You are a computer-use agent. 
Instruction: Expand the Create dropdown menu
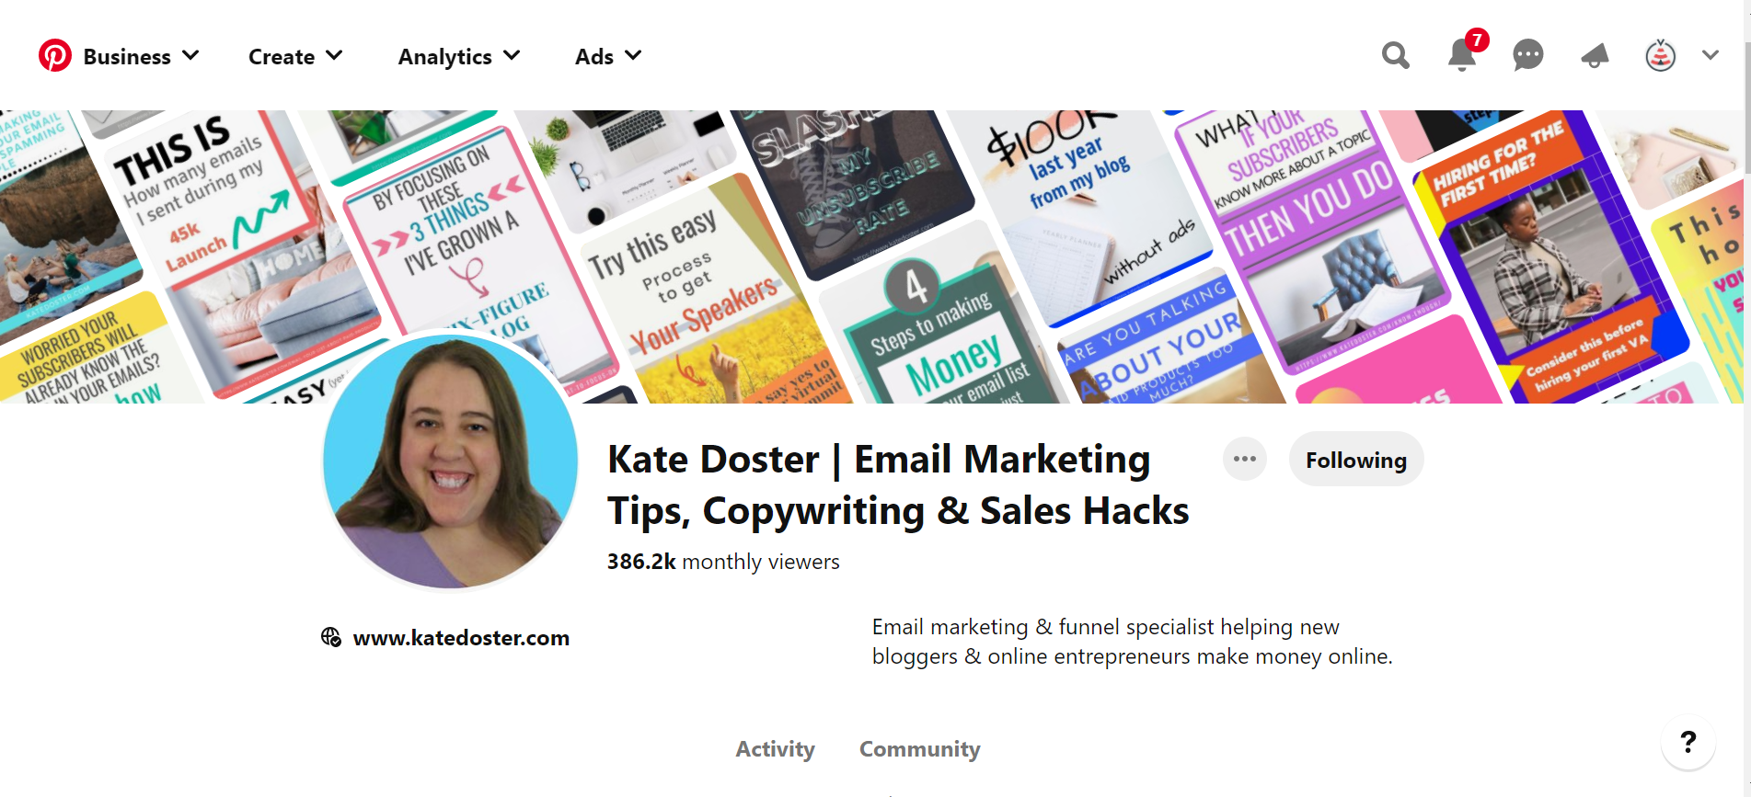coord(295,56)
